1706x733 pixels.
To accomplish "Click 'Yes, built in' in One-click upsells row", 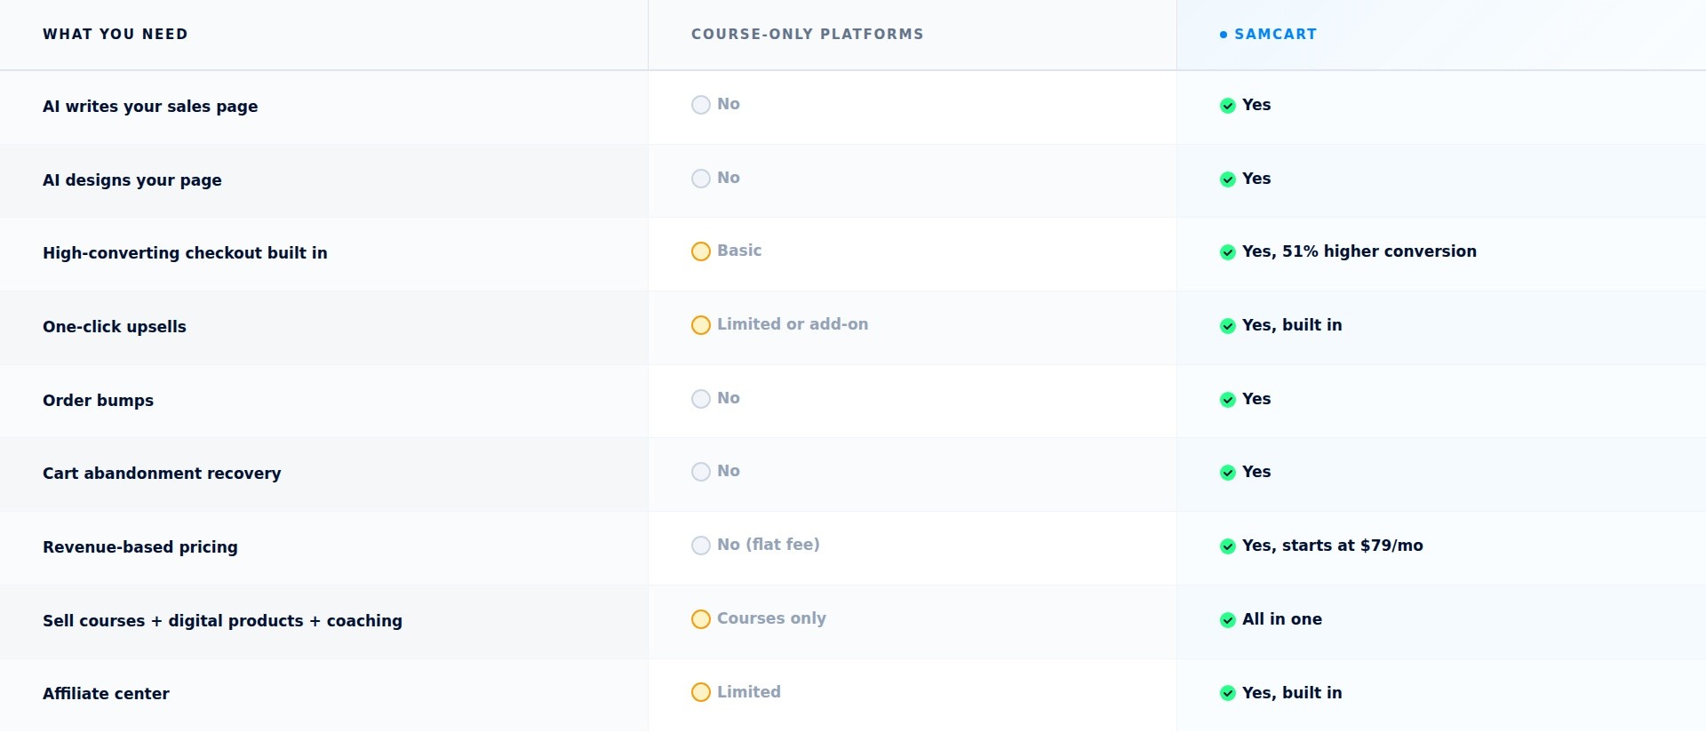I will tap(1292, 325).
